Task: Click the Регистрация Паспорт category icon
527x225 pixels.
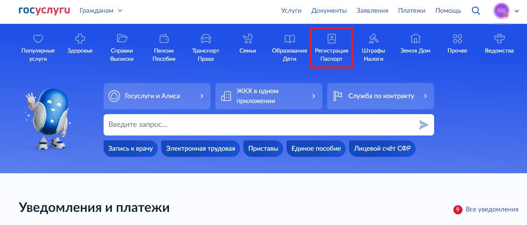Action: coord(331,39)
